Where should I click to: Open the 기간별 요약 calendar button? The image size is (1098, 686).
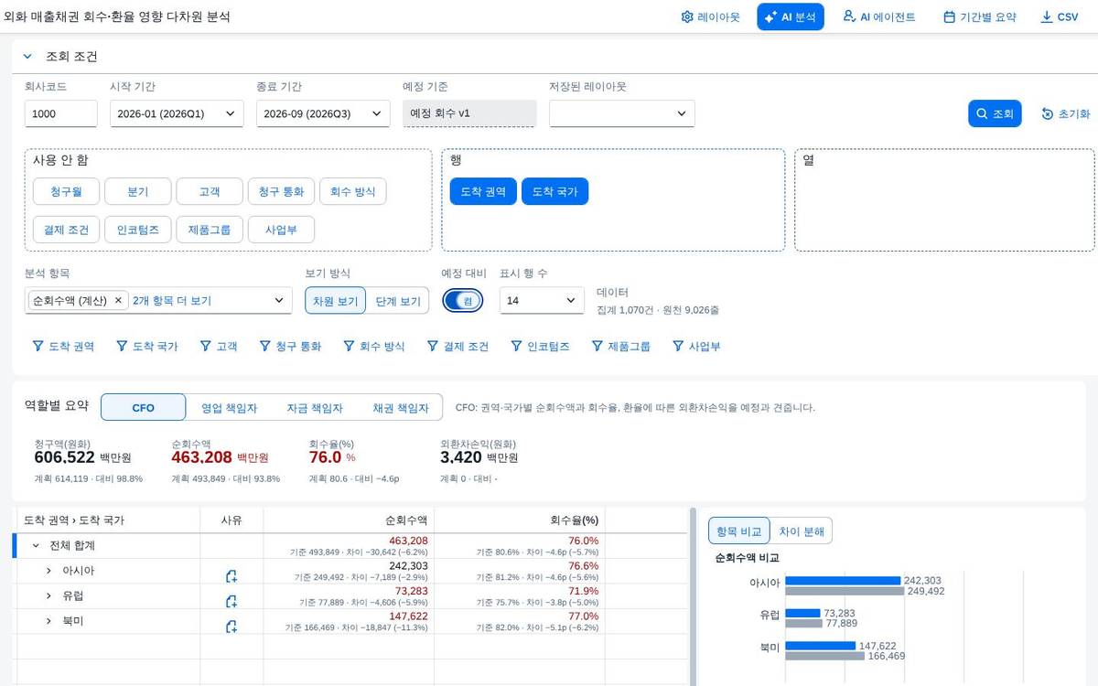pyautogui.click(x=979, y=16)
